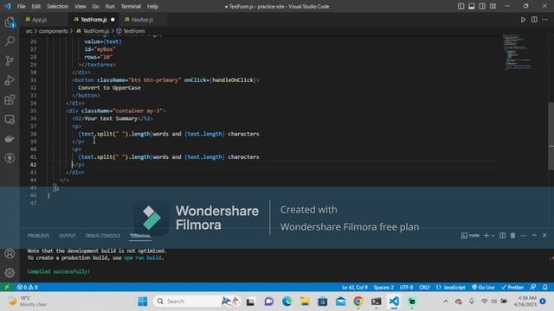Switch to OUTPUT panel tab

68,236
